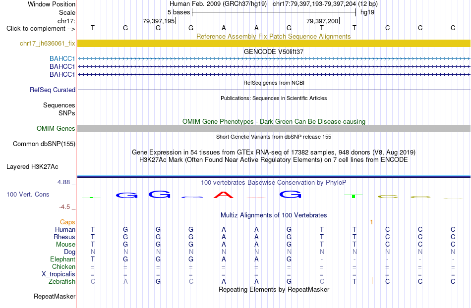Image resolution: width=471 pixels, height=308 pixels.
Task: Click the RepeatMasker track label
Action: (55, 296)
